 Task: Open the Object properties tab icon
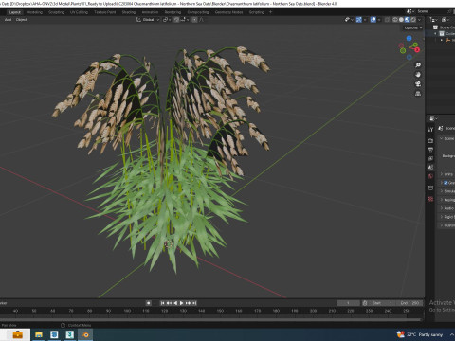[430, 188]
